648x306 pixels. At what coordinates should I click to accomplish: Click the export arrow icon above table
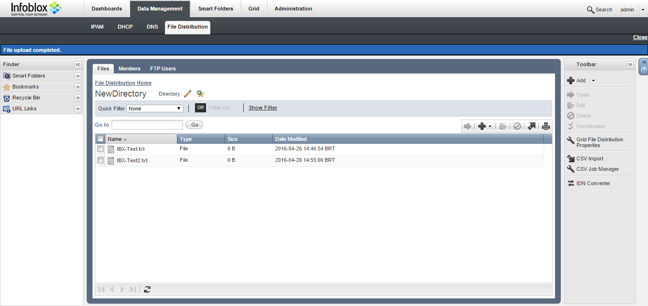click(x=532, y=126)
